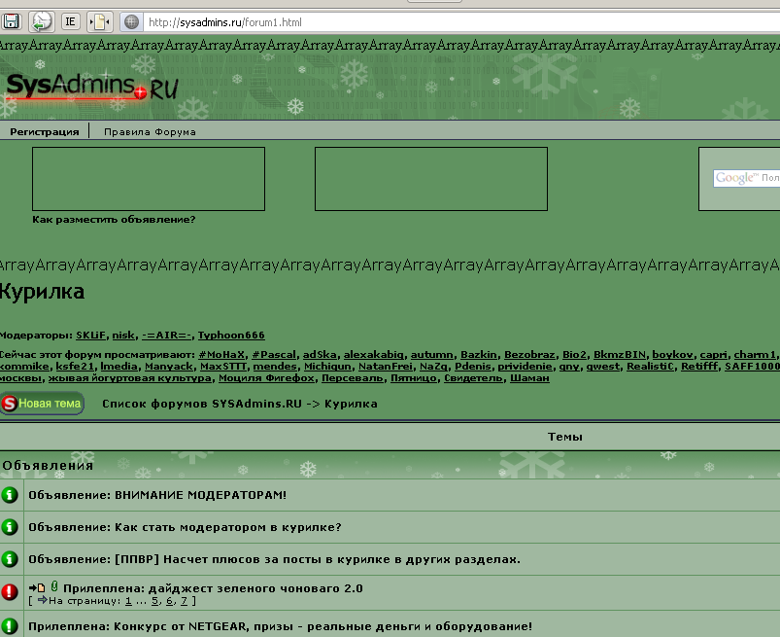
Task: Click the SysAdmins.RU logo
Action: point(92,88)
